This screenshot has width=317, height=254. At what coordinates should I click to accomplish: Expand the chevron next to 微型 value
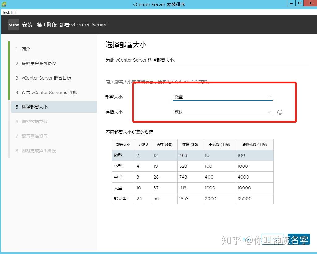click(x=269, y=97)
